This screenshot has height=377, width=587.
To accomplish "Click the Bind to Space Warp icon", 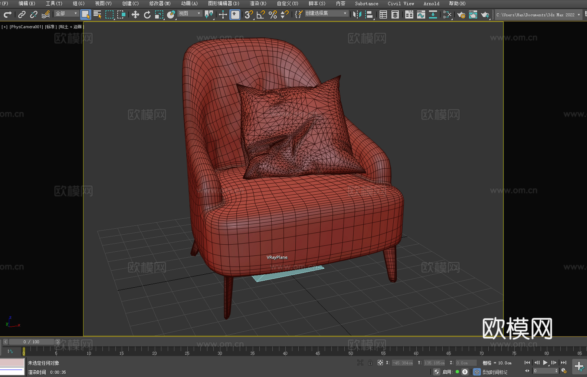I will click(x=46, y=14).
